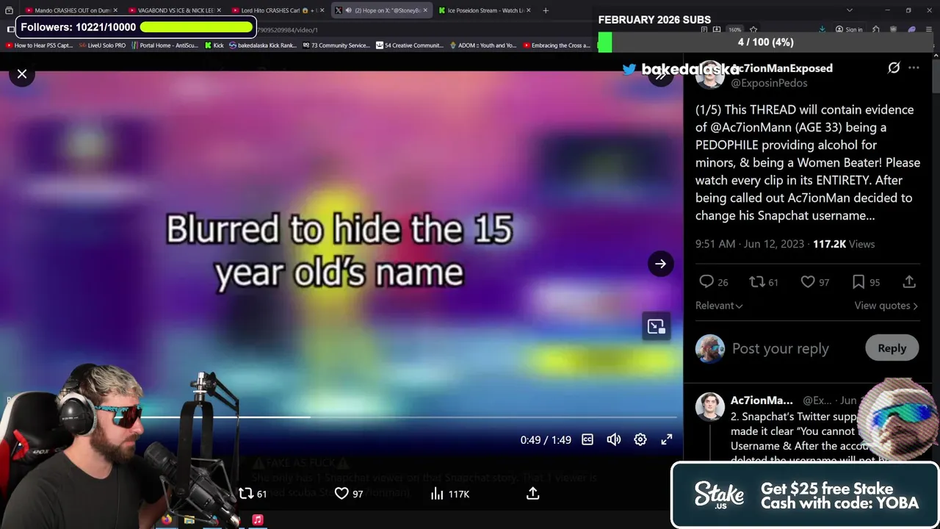Image resolution: width=940 pixels, height=529 pixels.
Task: Open the Firefox hamburger application menu
Action: [929, 29]
